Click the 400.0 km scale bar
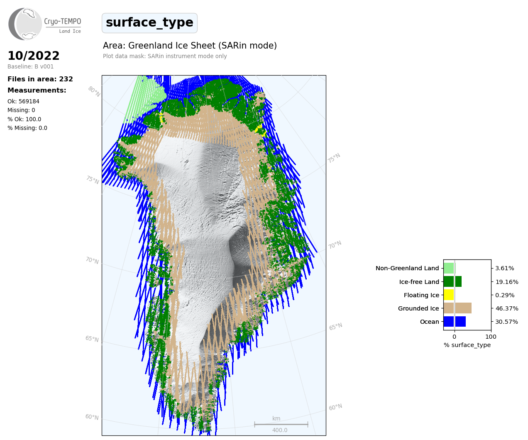This screenshot has width=528, height=440. coord(281,425)
